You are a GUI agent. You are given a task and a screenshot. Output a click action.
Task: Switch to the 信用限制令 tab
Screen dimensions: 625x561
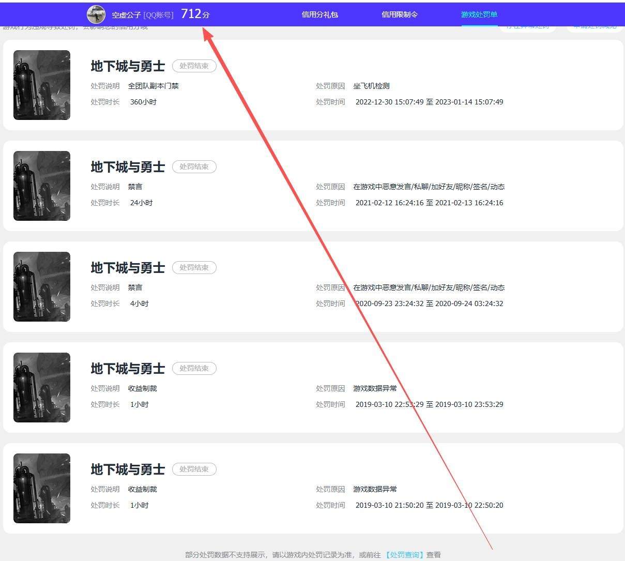point(400,14)
